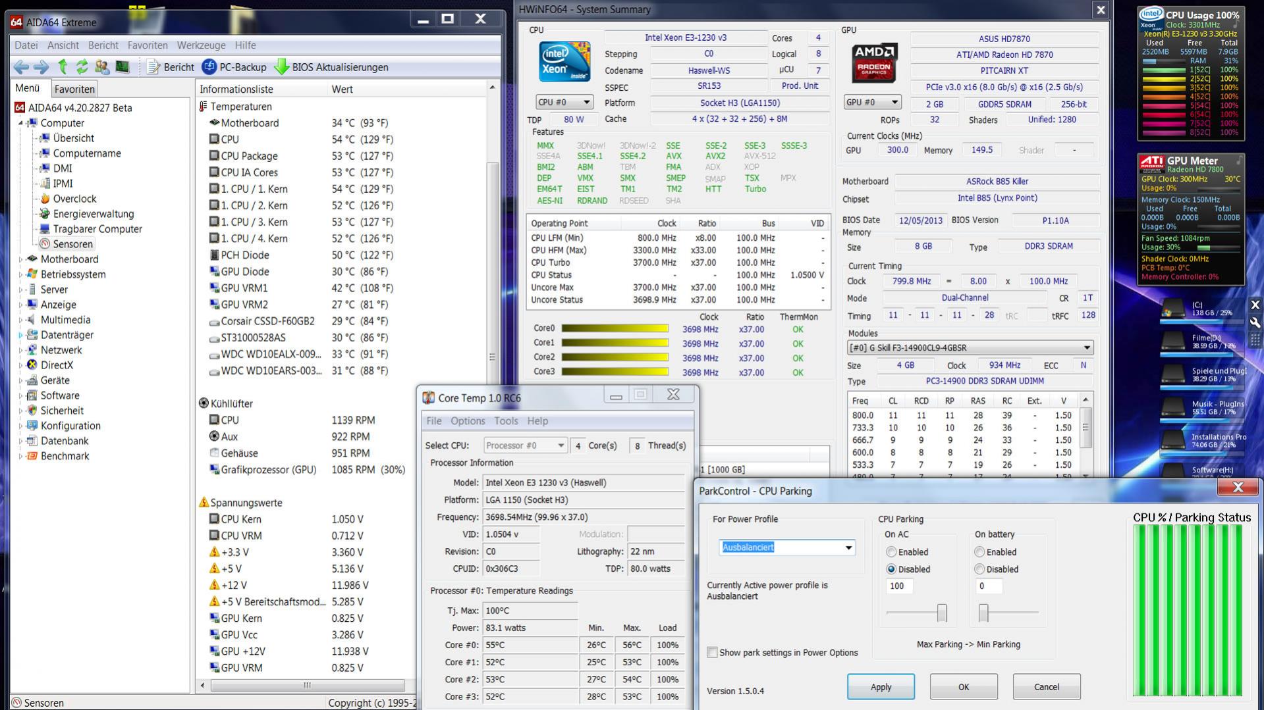This screenshot has height=710, width=1264.
Task: Open the Hilfe menu in AIDA64
Action: pyautogui.click(x=245, y=45)
